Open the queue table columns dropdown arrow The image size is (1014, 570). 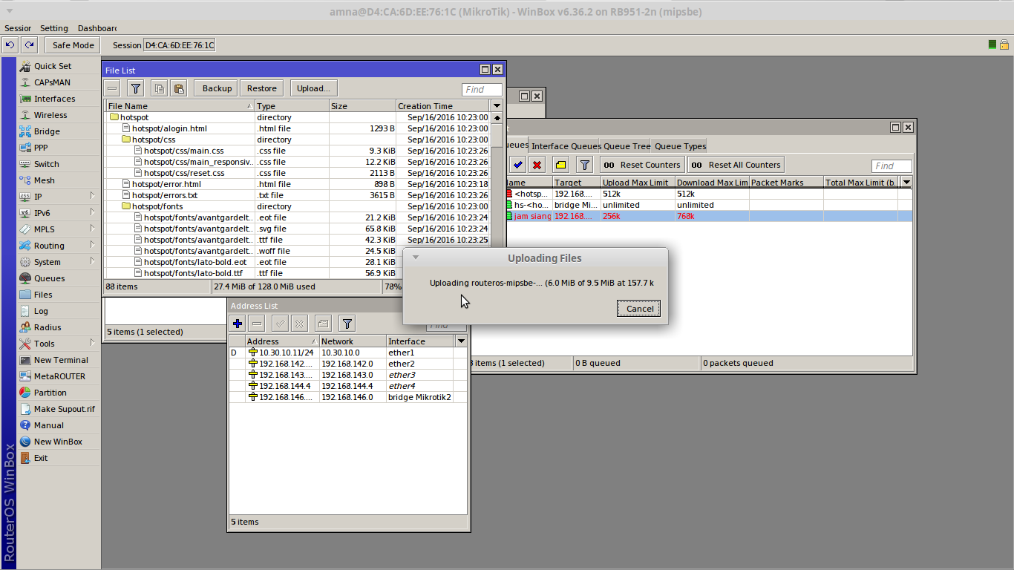906,183
